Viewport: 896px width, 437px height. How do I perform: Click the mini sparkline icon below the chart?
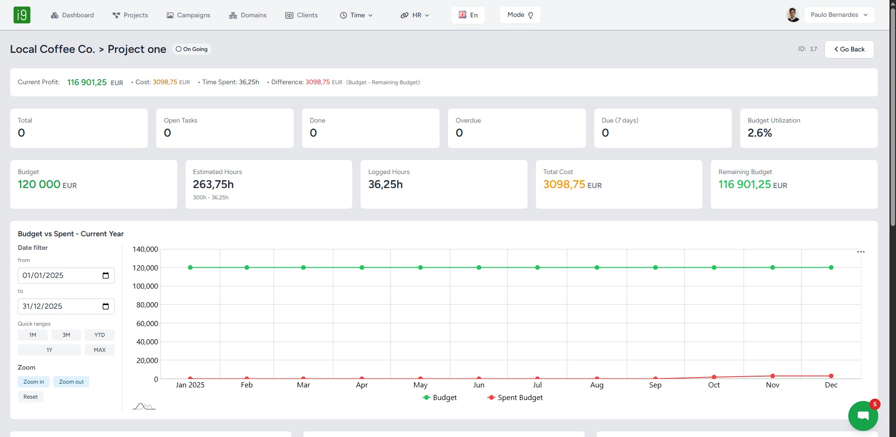coord(144,407)
